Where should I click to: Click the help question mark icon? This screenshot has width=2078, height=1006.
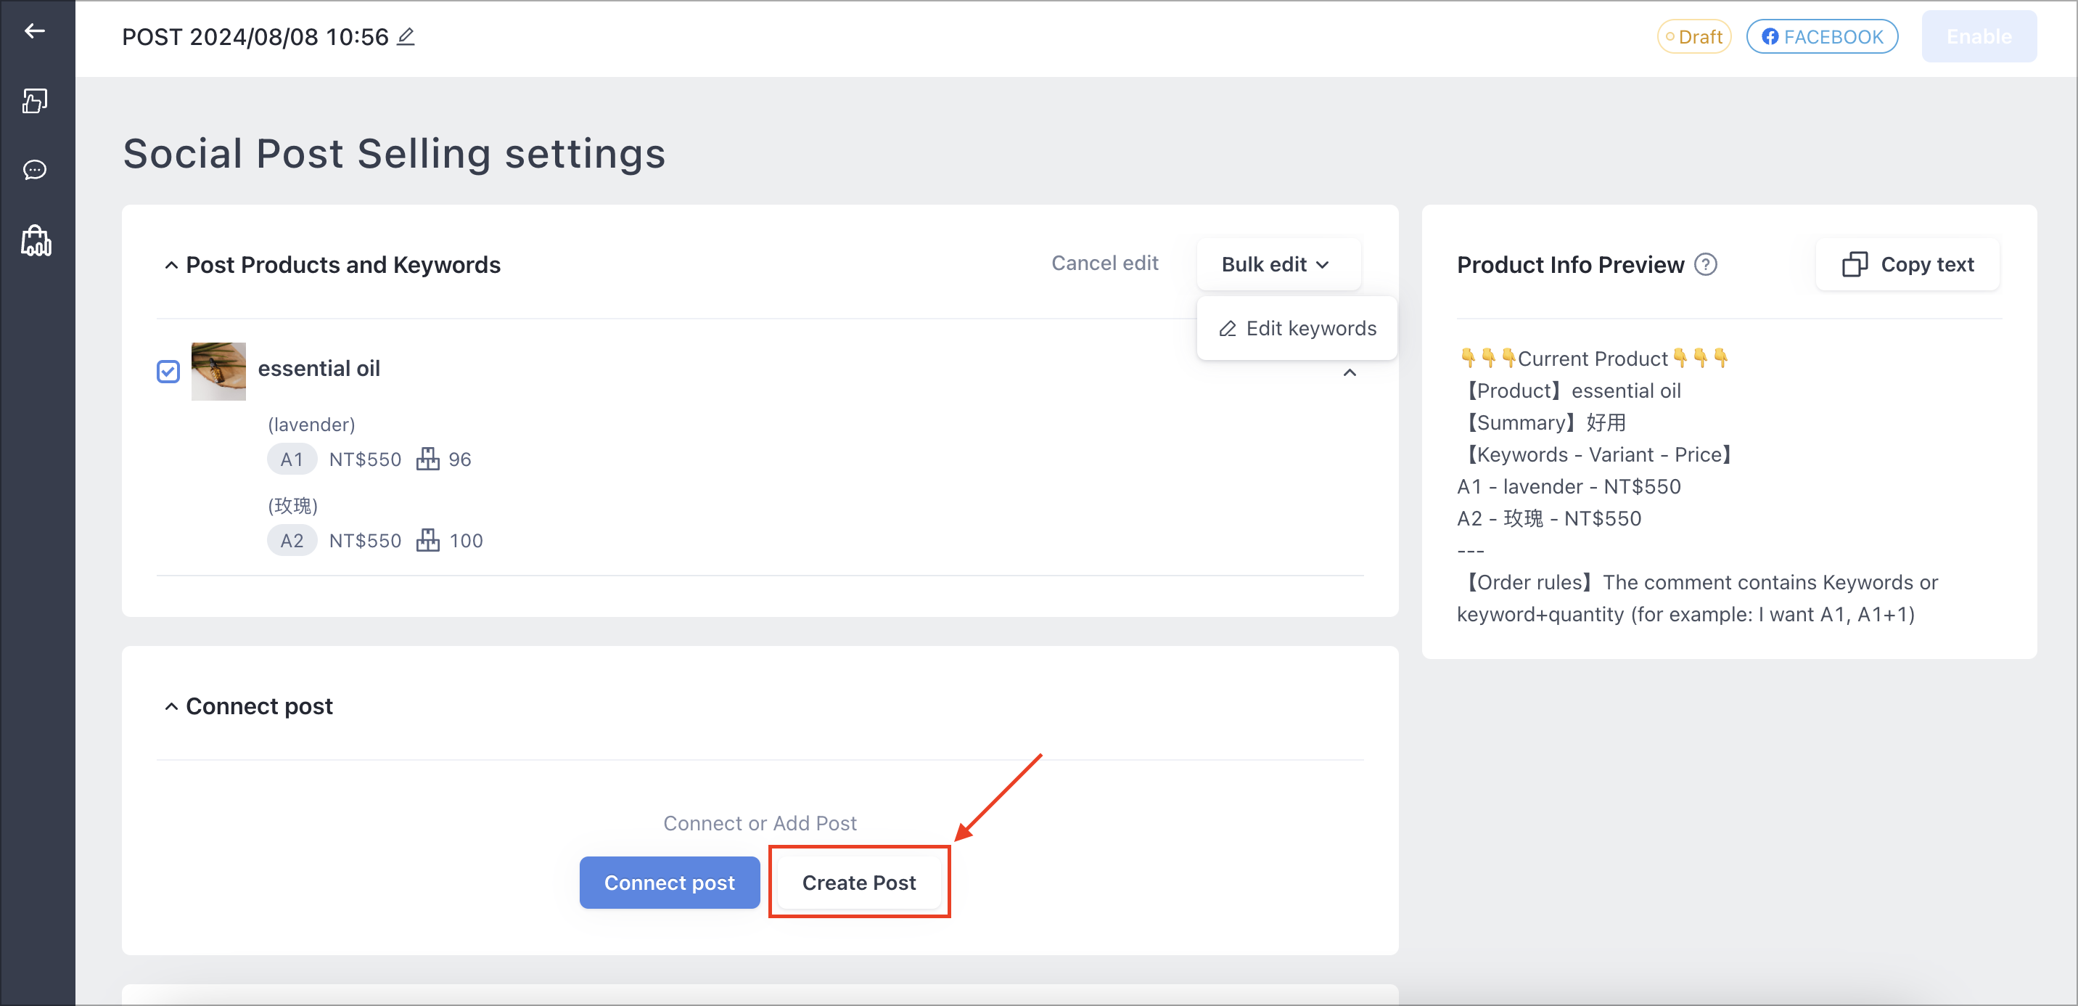point(1705,265)
